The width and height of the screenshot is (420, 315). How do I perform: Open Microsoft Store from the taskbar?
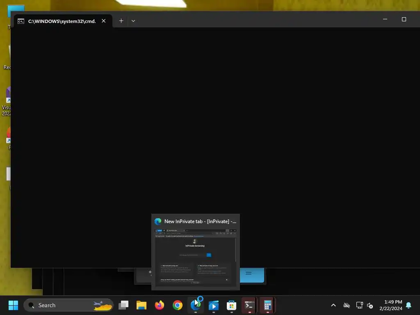[231, 305]
